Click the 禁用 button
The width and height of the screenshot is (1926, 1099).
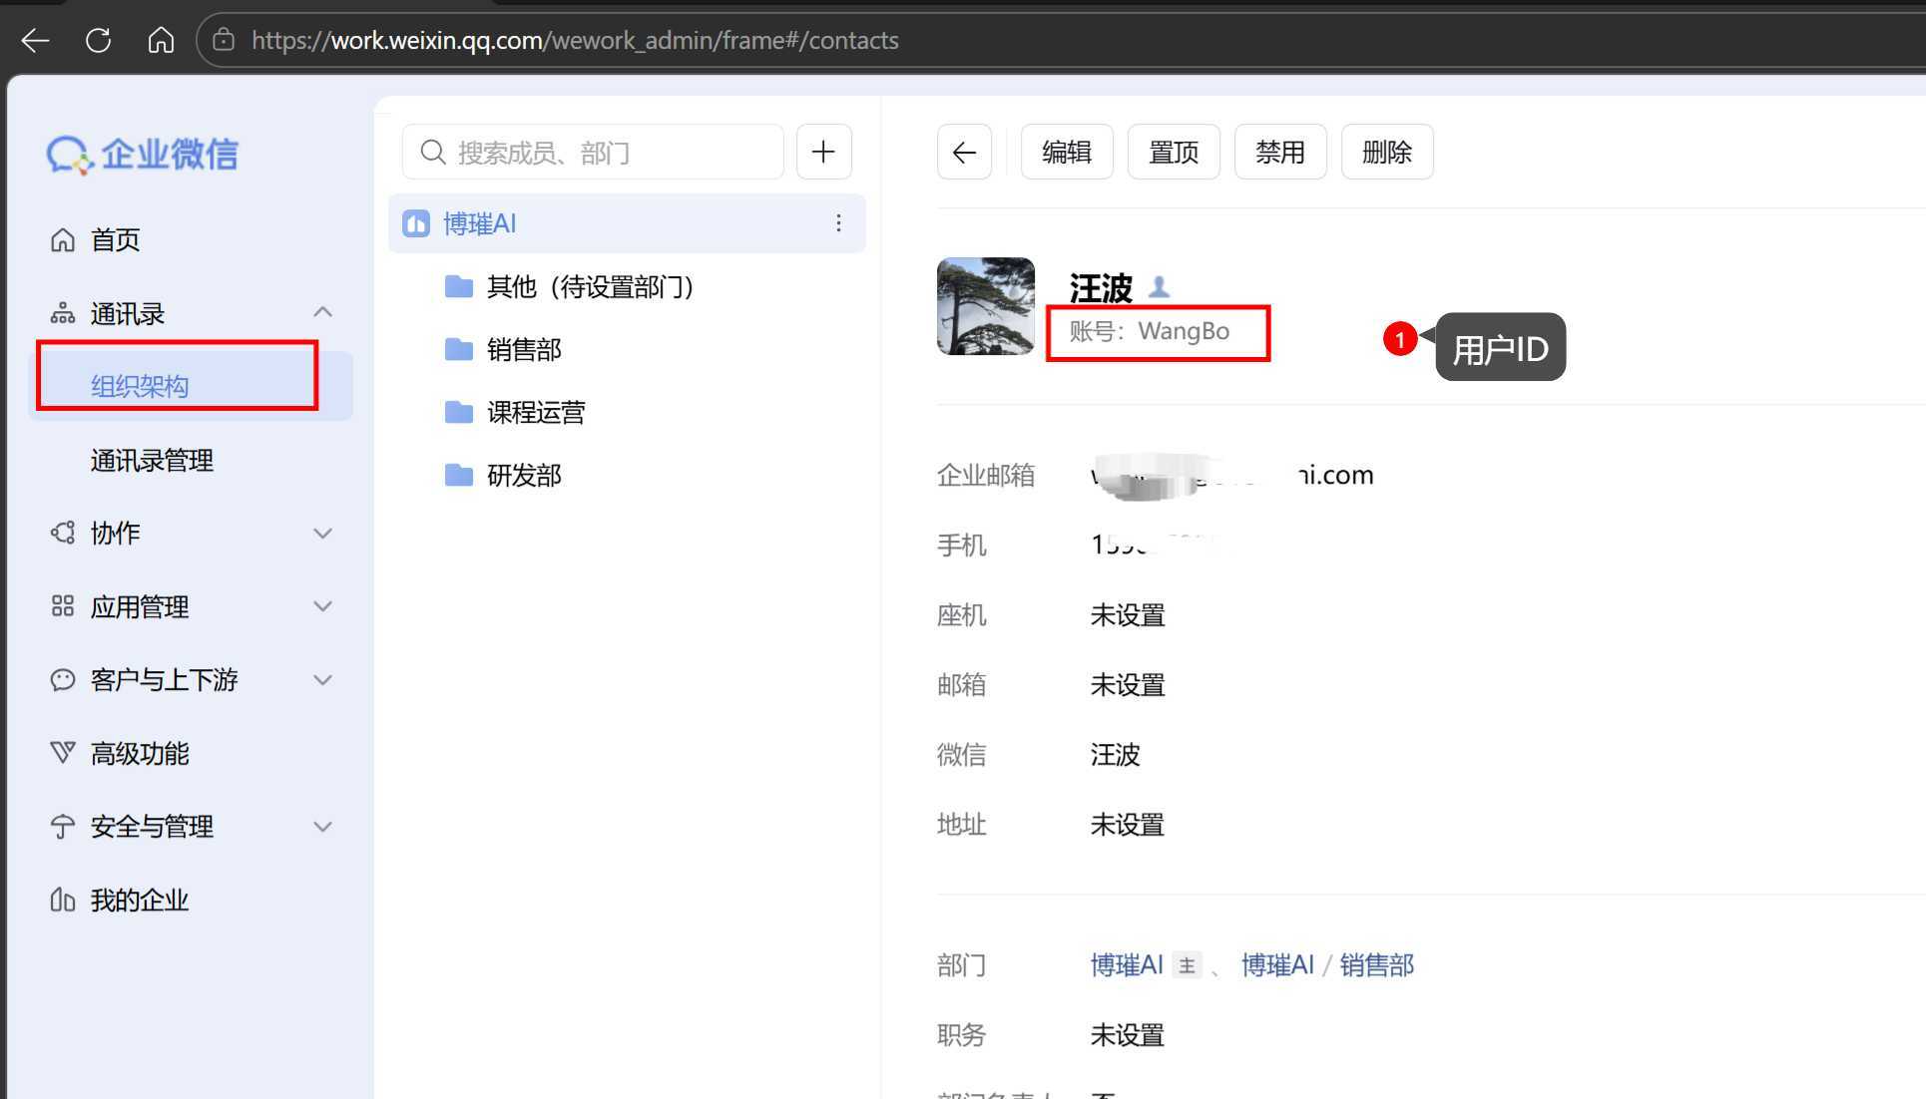click(x=1279, y=152)
